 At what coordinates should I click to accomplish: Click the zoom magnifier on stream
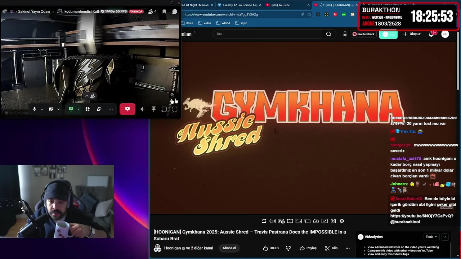[172, 95]
